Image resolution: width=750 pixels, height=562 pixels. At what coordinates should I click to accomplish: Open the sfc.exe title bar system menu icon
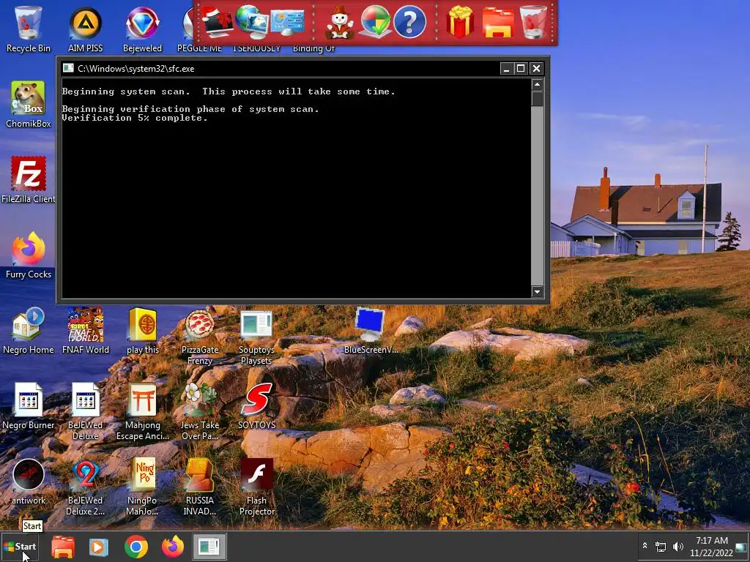(68, 68)
